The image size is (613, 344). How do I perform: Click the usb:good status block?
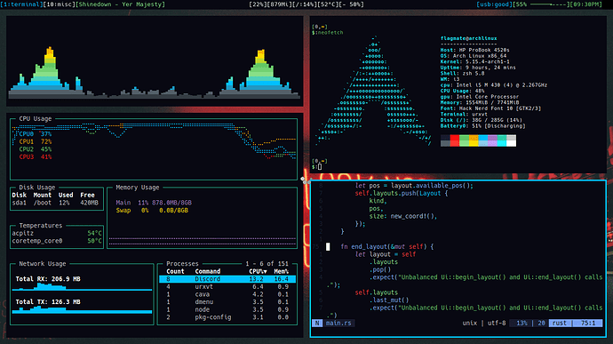point(494,4)
